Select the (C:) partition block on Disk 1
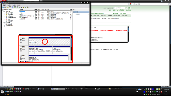This screenshot has width=171, height=96. 44,50
